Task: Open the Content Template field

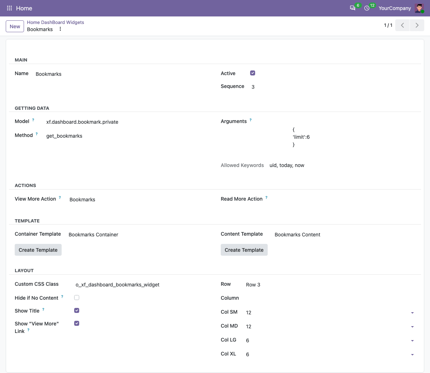Action: (345, 235)
